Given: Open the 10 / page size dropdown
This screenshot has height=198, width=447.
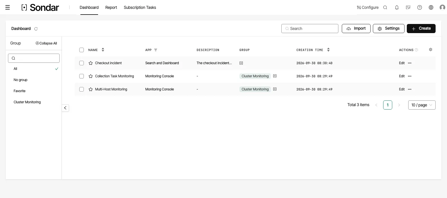Looking at the screenshot, I should pyautogui.click(x=422, y=105).
